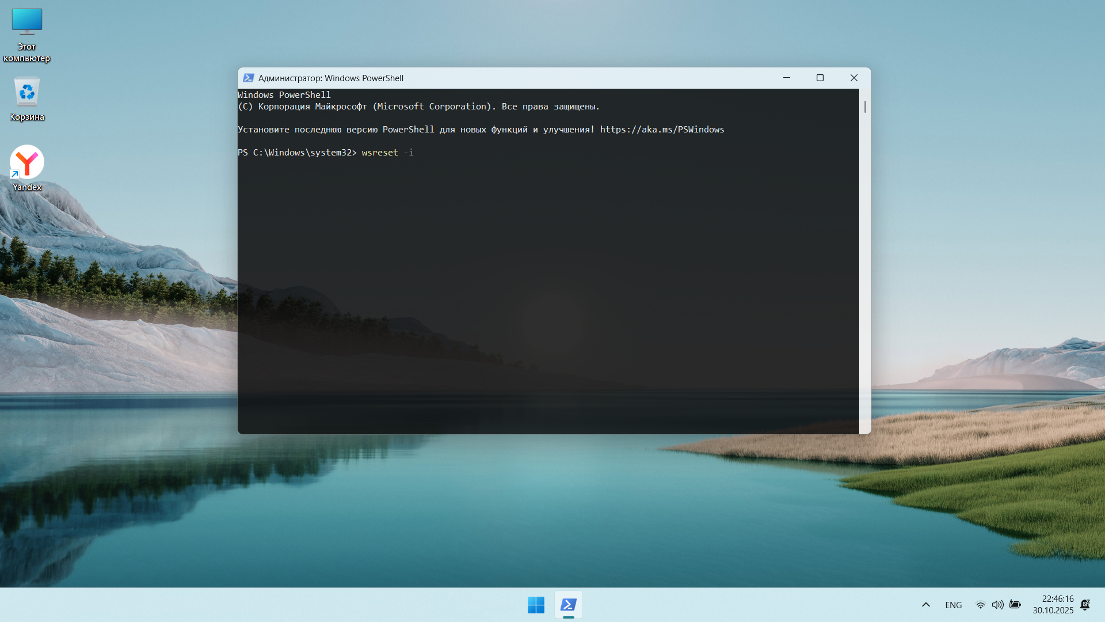This screenshot has height=622, width=1105.
Task: Click the wsreset command line
Action: 380,153
